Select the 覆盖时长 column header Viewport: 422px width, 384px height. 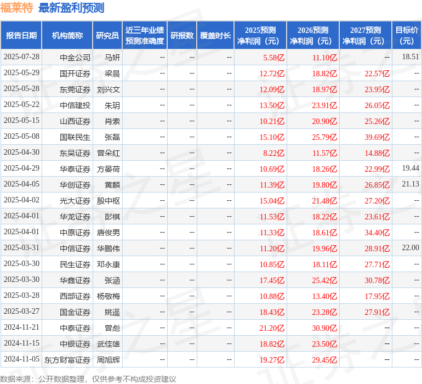[215, 35]
